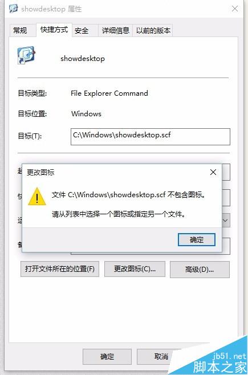248x375 pixels.
Task: Close the 更改图标 warning dialog
Action: 213,172
